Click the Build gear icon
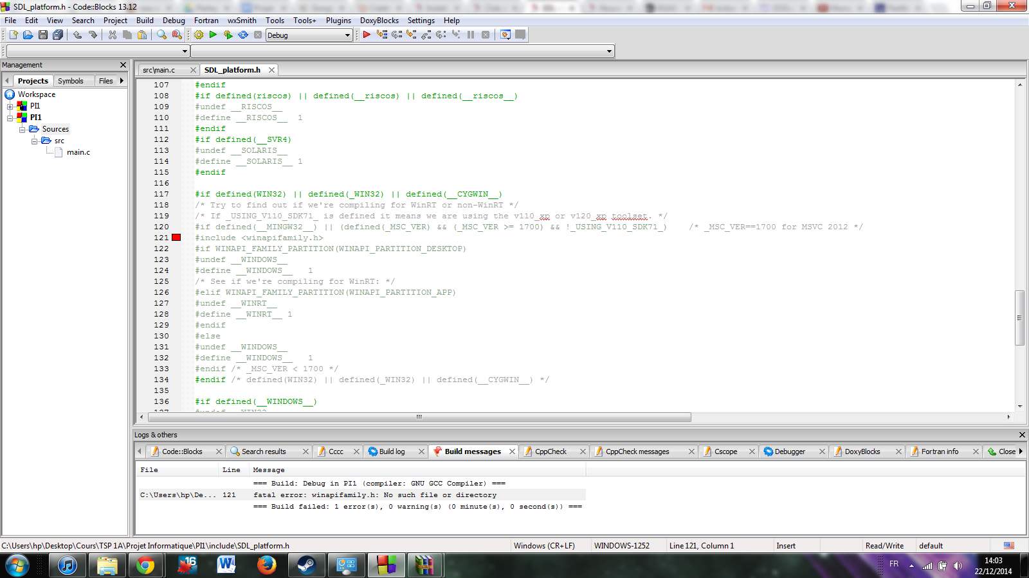Image resolution: width=1029 pixels, height=578 pixels. coord(199,35)
